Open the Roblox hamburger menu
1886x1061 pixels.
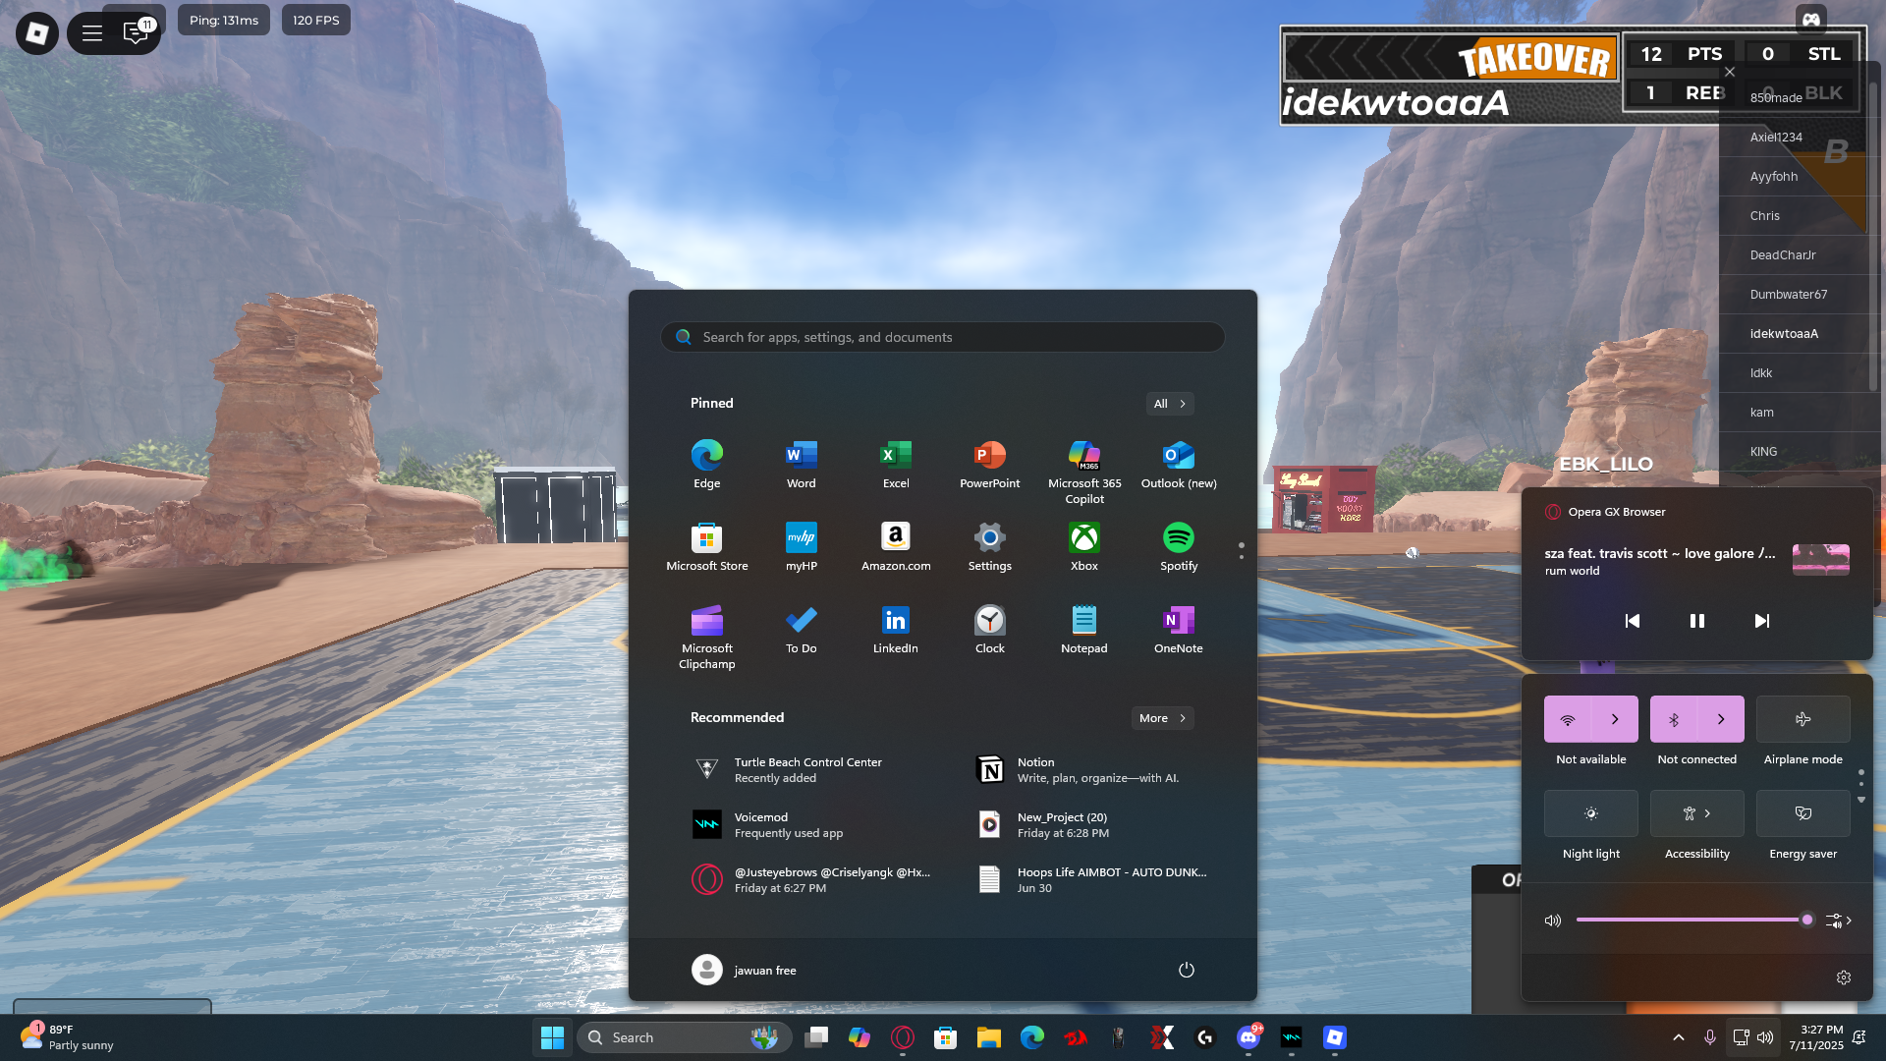(92, 33)
